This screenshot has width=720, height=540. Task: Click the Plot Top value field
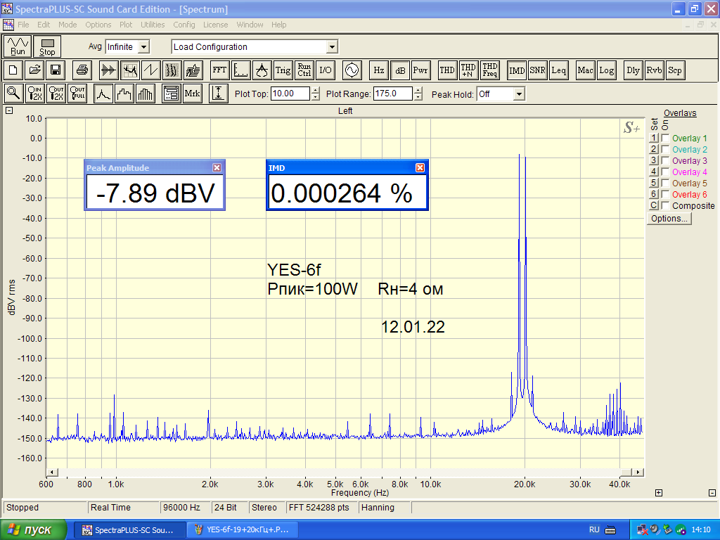click(289, 94)
